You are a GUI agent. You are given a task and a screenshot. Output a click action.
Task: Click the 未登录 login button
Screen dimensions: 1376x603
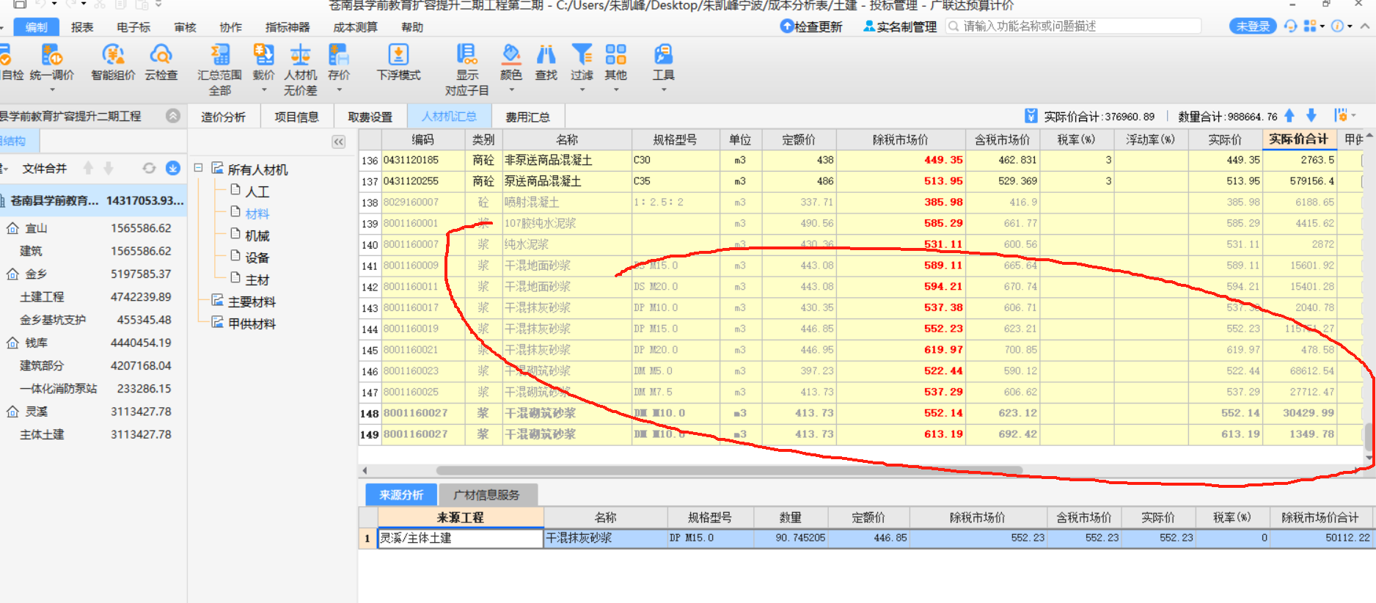point(1253,26)
